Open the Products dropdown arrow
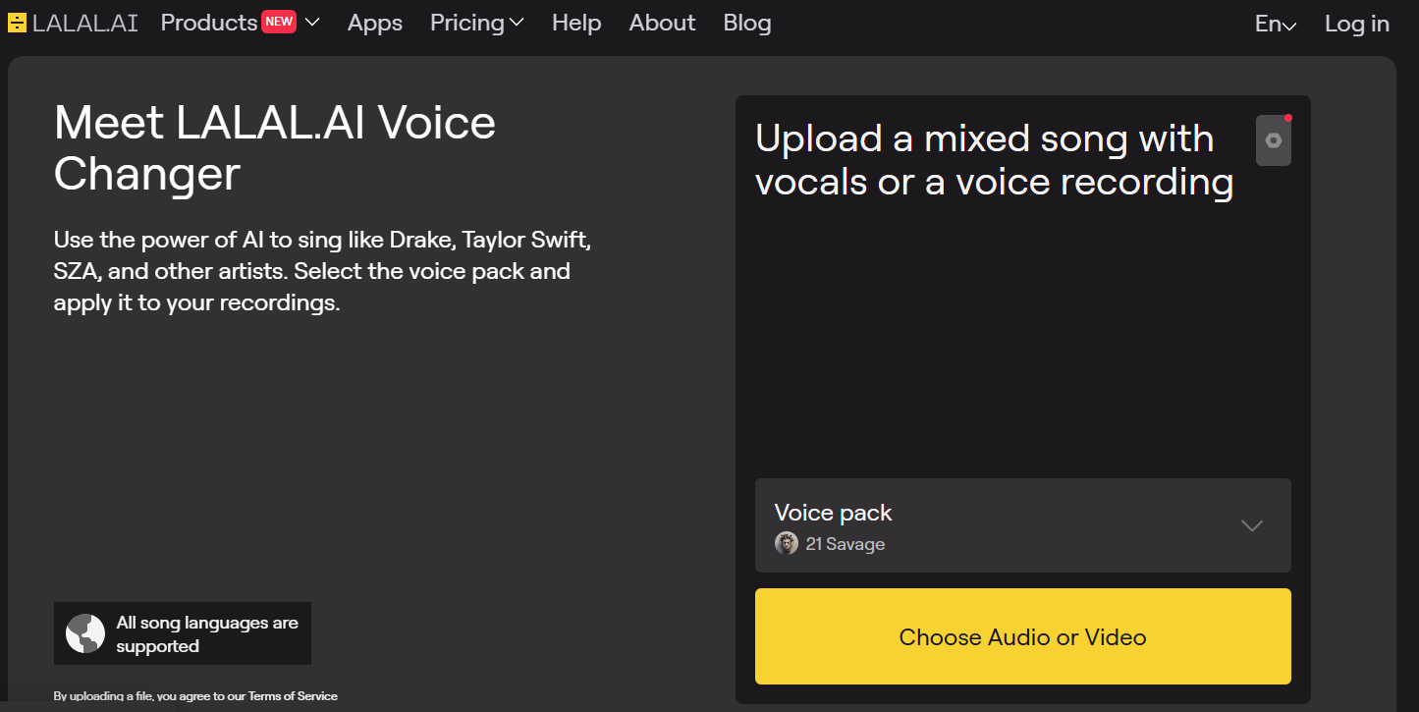 coord(312,23)
